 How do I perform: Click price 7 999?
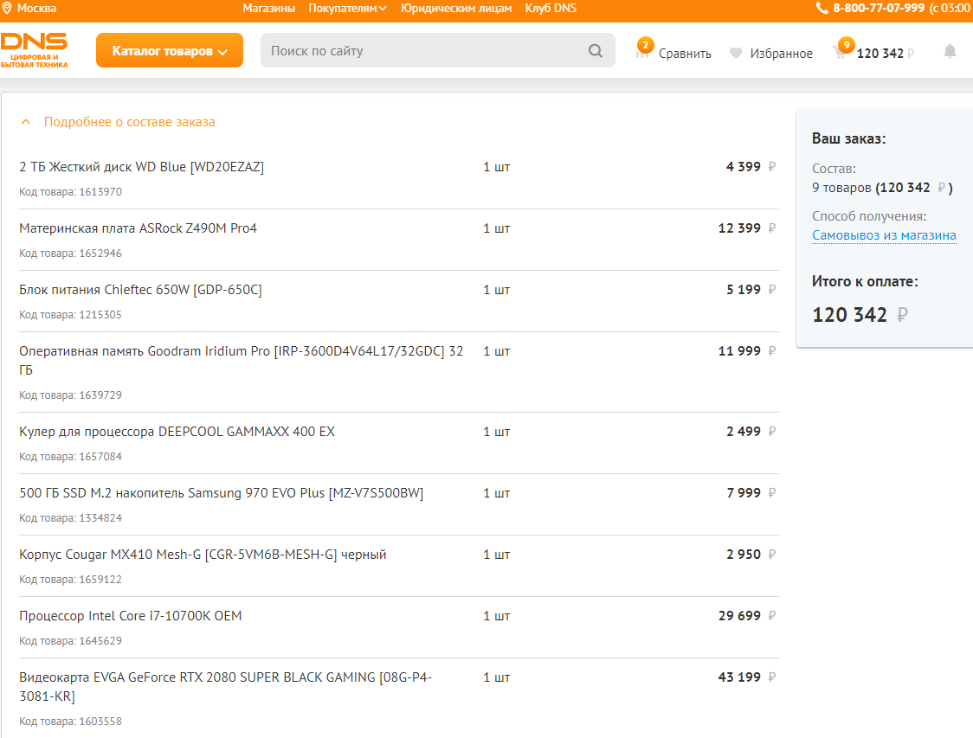click(x=751, y=492)
